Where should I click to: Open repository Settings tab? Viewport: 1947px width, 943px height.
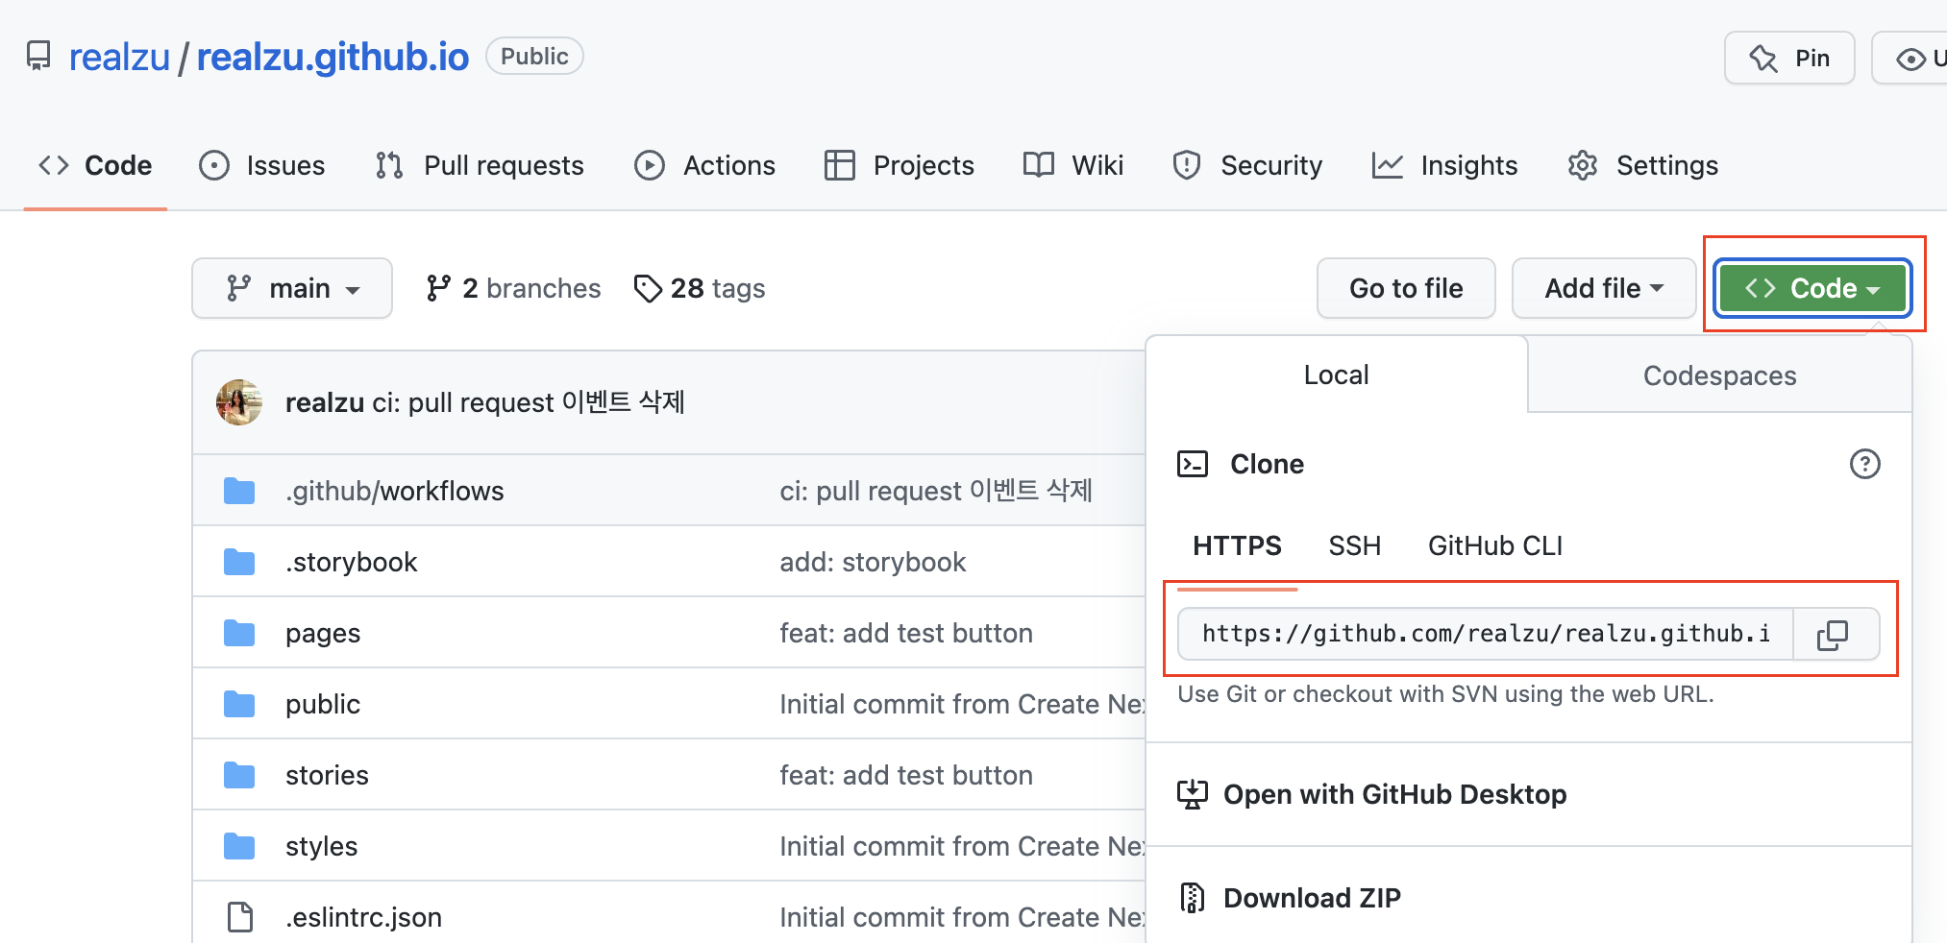[1642, 165]
